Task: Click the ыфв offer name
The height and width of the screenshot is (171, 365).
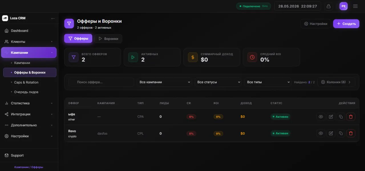Action: pos(72,114)
